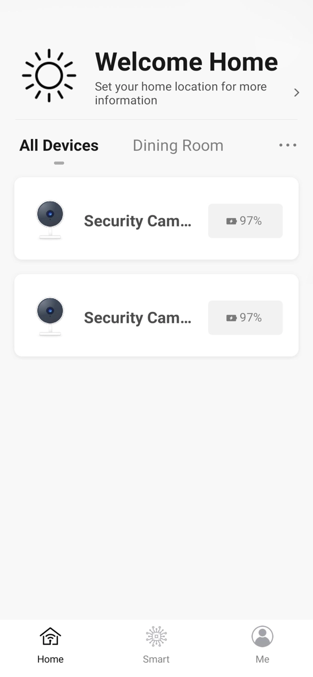Open the Me profile icon
The height and width of the screenshot is (677, 313).
(262, 636)
